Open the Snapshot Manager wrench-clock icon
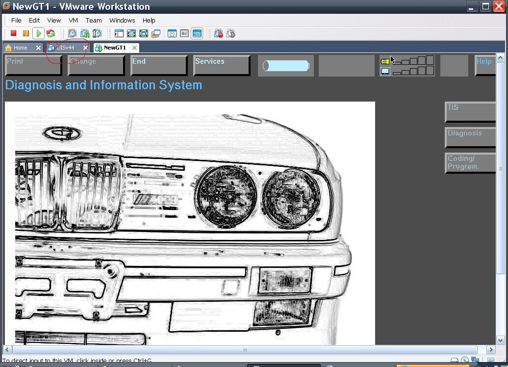The width and height of the screenshot is (508, 367). (x=97, y=33)
